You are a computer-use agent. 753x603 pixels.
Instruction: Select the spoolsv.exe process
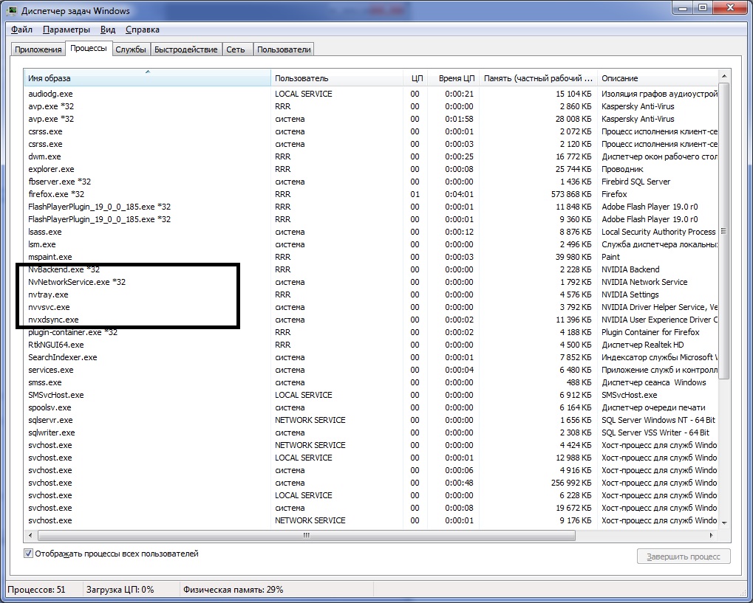pyautogui.click(x=371, y=407)
